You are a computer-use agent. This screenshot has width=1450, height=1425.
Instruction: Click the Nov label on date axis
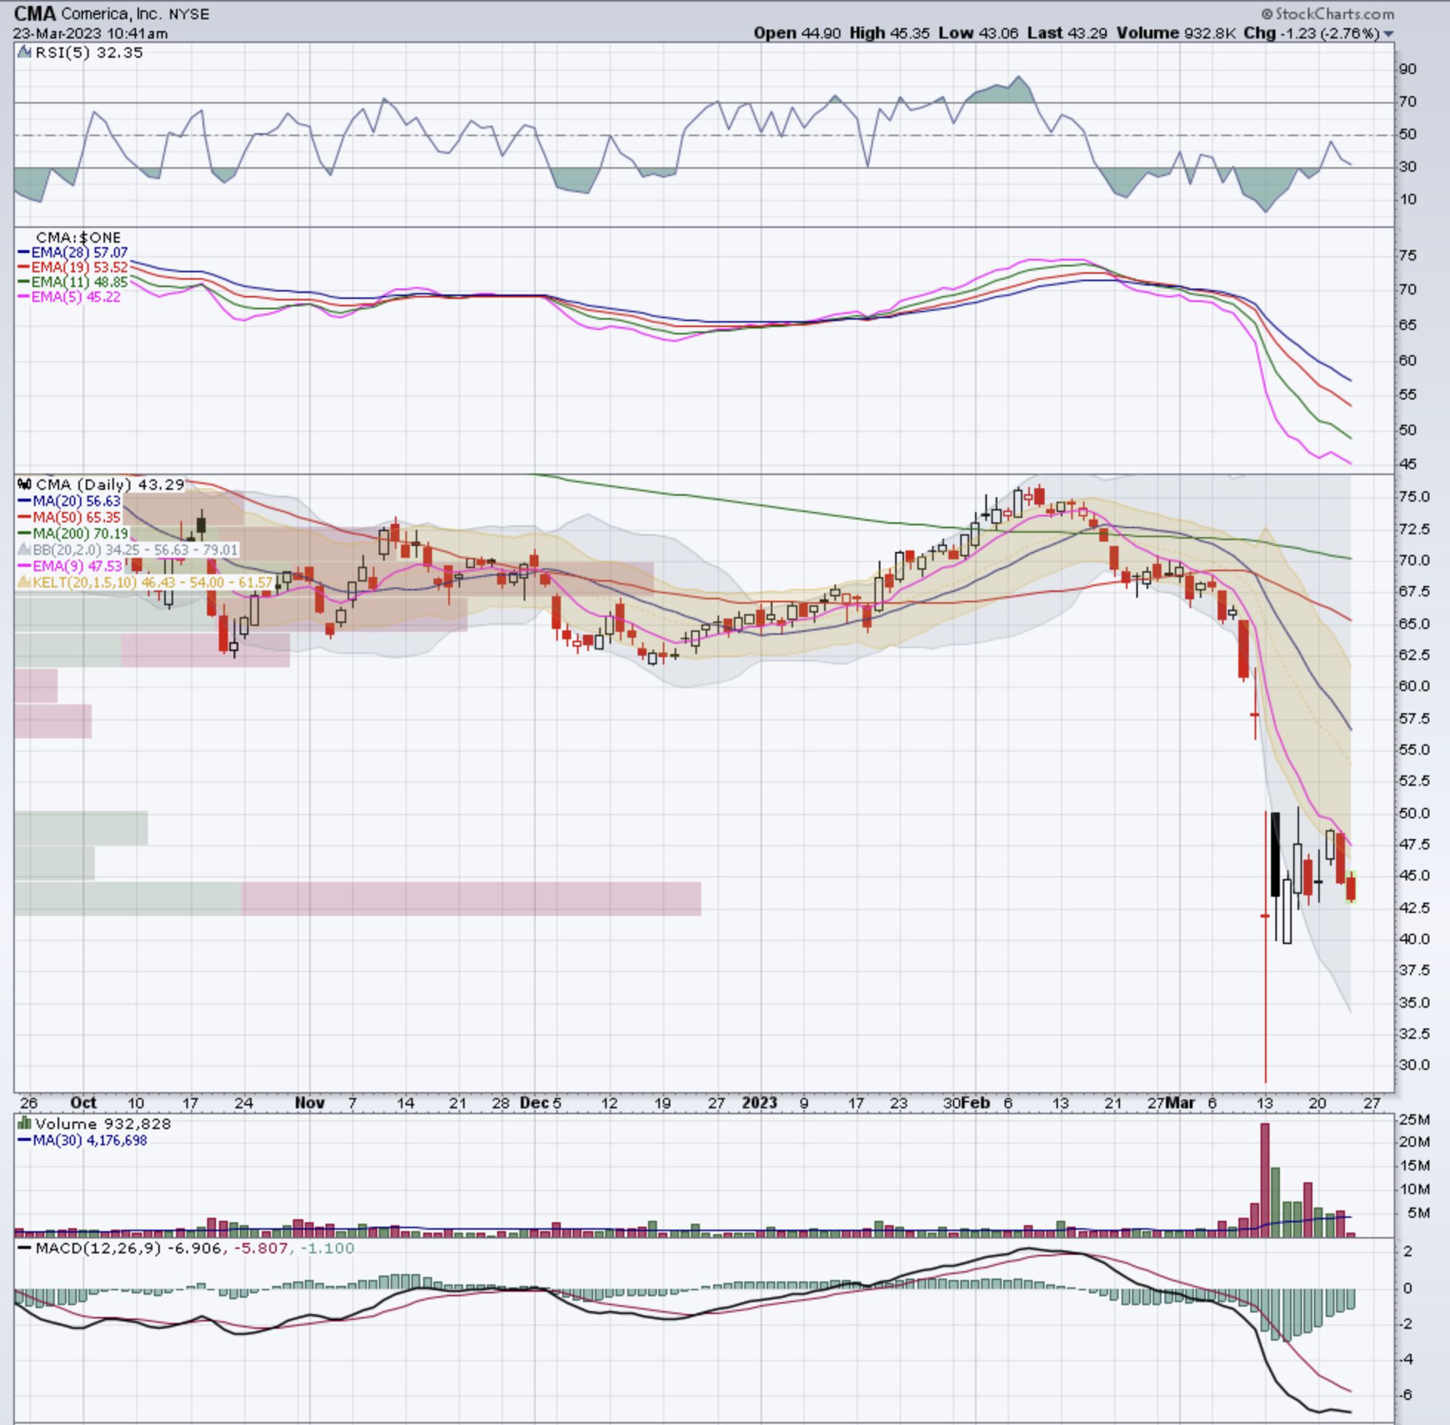point(309,1102)
